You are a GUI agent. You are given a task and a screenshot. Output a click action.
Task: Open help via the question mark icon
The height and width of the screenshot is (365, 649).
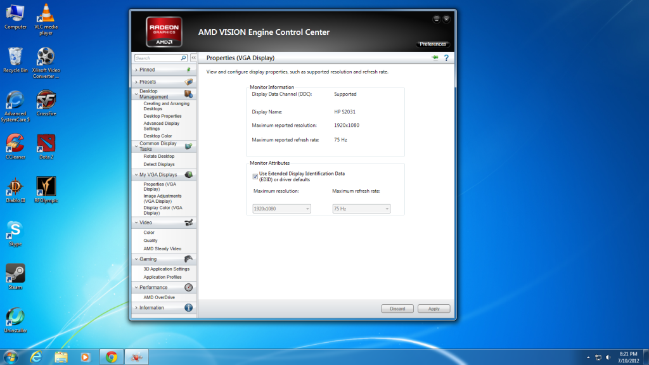click(x=446, y=58)
